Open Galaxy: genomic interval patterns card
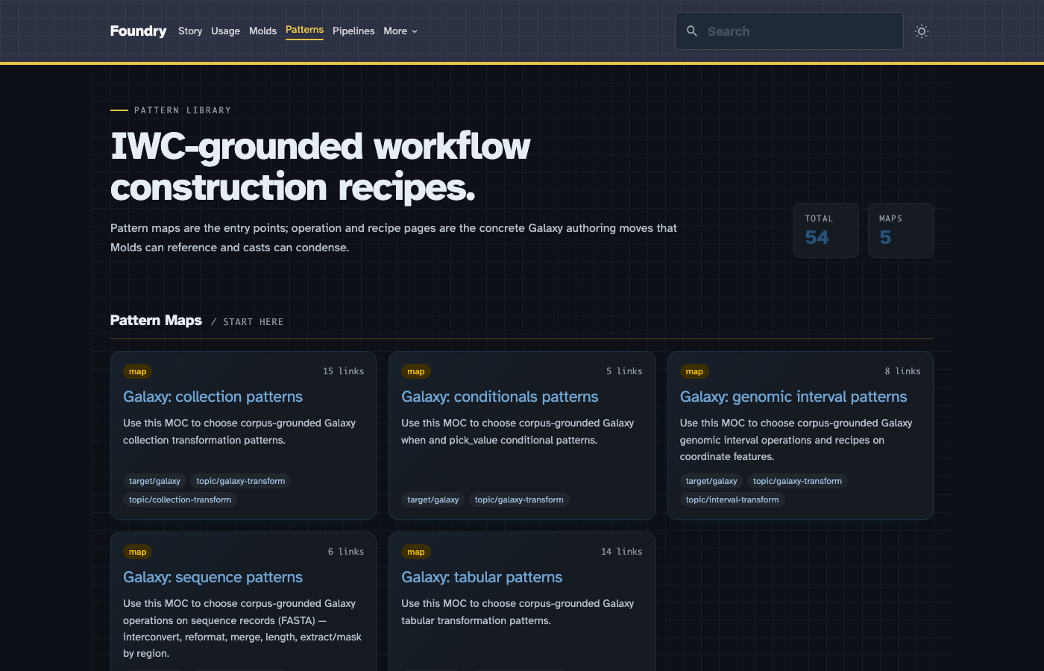Viewport: 1044px width, 671px height. (800, 435)
